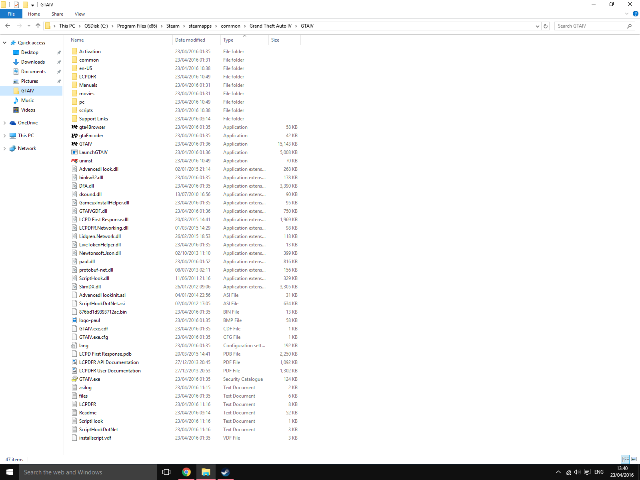The image size is (640, 480).
Task: Switch to Large icons view layout
Action: 634,459
